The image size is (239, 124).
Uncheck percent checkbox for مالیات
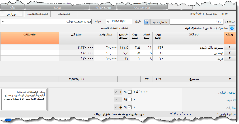(130, 107)
